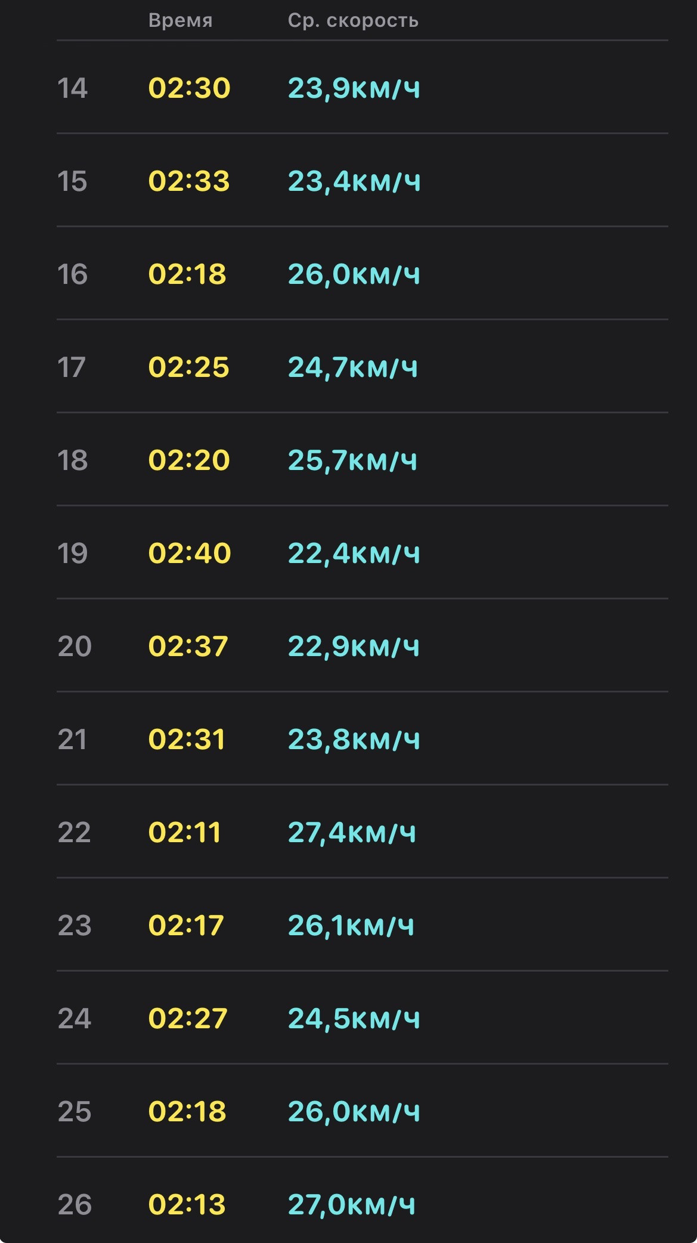The image size is (697, 1243).
Task: Tap the 24,5км/ч speed value
Action: pyautogui.click(x=354, y=1019)
